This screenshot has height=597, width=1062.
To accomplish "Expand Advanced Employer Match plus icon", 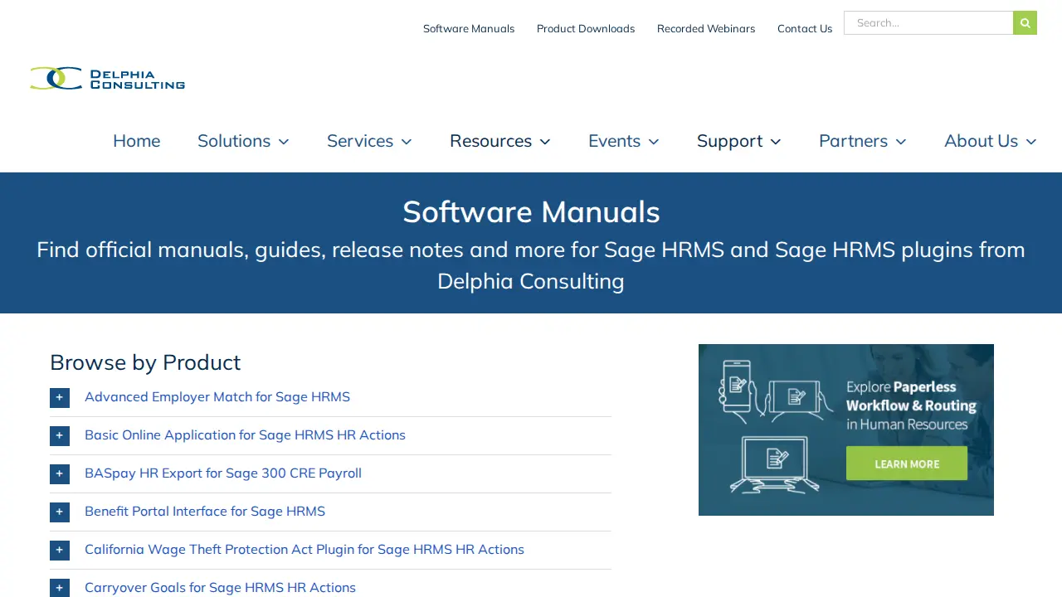I will pyautogui.click(x=60, y=397).
